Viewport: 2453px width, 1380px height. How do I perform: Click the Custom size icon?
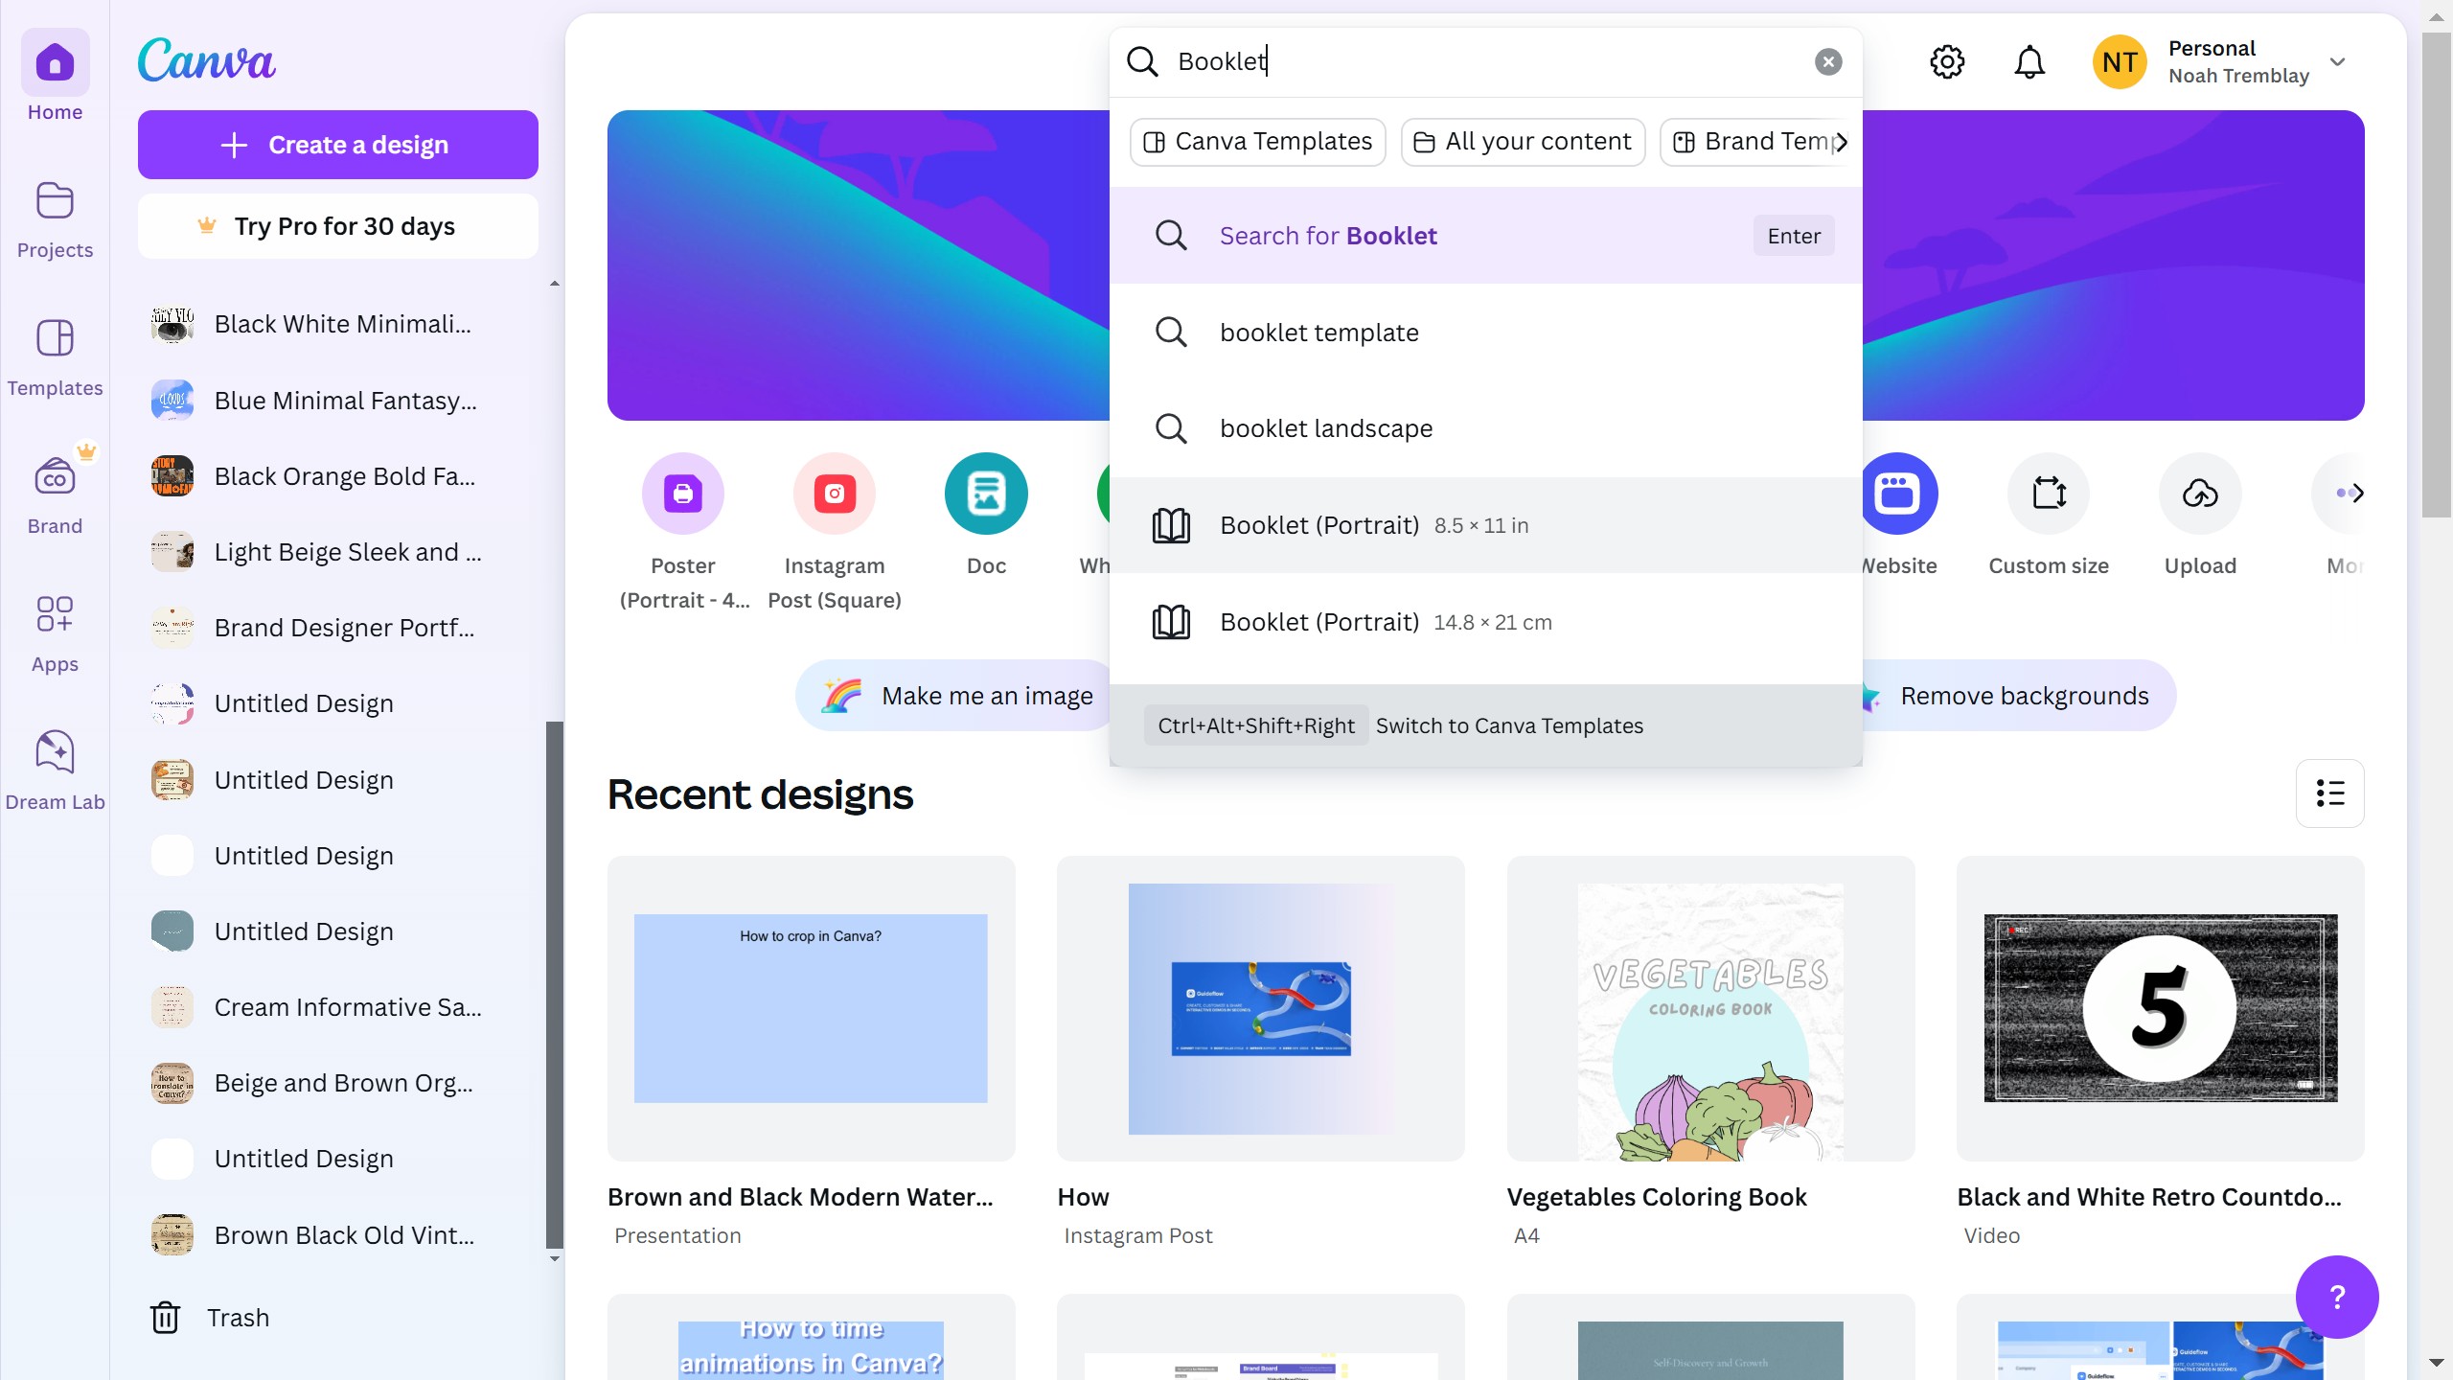2048,494
